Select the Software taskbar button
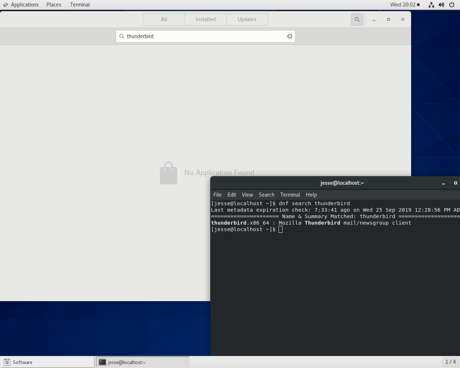460x368 pixels. point(47,362)
